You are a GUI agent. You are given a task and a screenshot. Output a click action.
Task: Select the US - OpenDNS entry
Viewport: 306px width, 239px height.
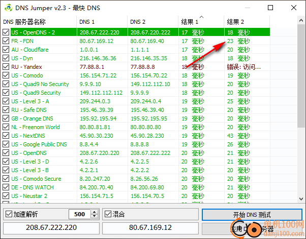tap(29, 153)
